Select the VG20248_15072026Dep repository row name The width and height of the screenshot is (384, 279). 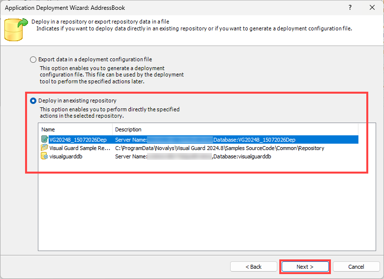pos(78,140)
